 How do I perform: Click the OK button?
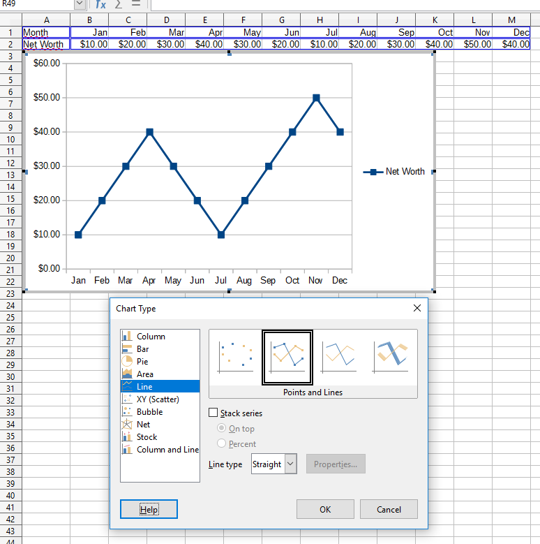[x=325, y=509]
